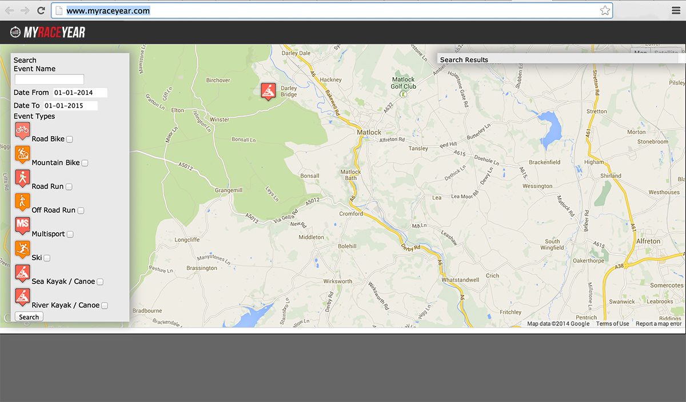Enable the Road Bike checkbox
The width and height of the screenshot is (686, 402).
click(x=69, y=139)
